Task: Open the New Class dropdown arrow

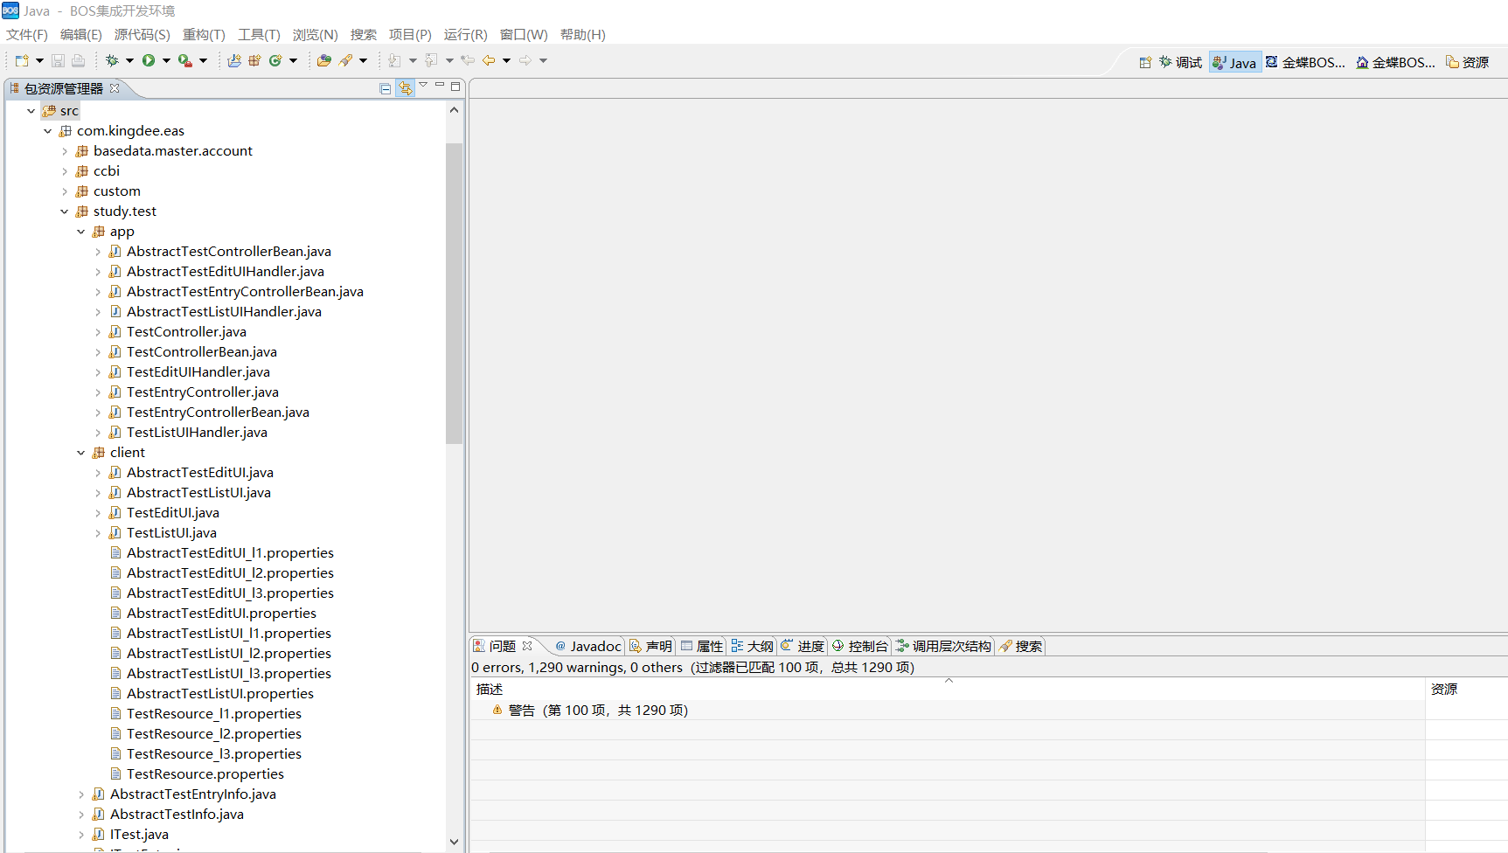Action: click(293, 60)
